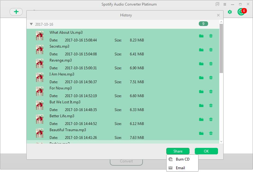Select the Revenge.mp3 file name
This screenshot has height=172, width=253.
tap(60, 60)
